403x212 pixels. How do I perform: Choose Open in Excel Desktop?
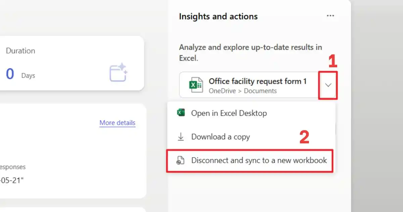coord(251,113)
